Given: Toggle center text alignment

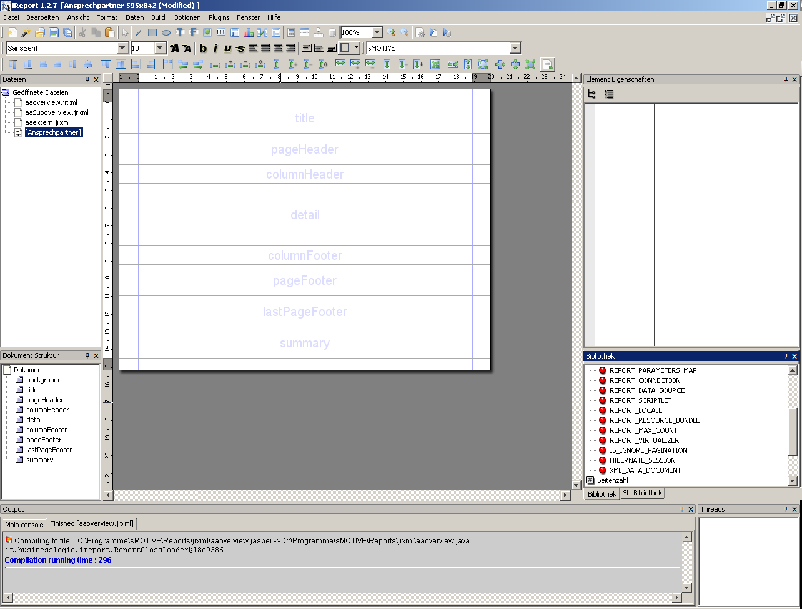Looking at the screenshot, I should pyautogui.click(x=278, y=48).
